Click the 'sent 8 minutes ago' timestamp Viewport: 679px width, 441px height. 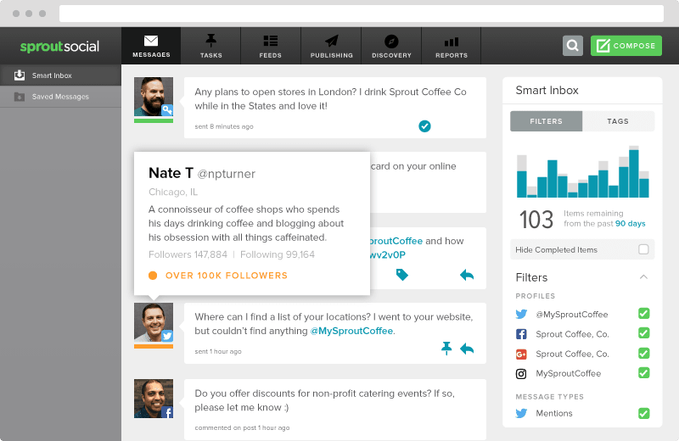point(224,126)
